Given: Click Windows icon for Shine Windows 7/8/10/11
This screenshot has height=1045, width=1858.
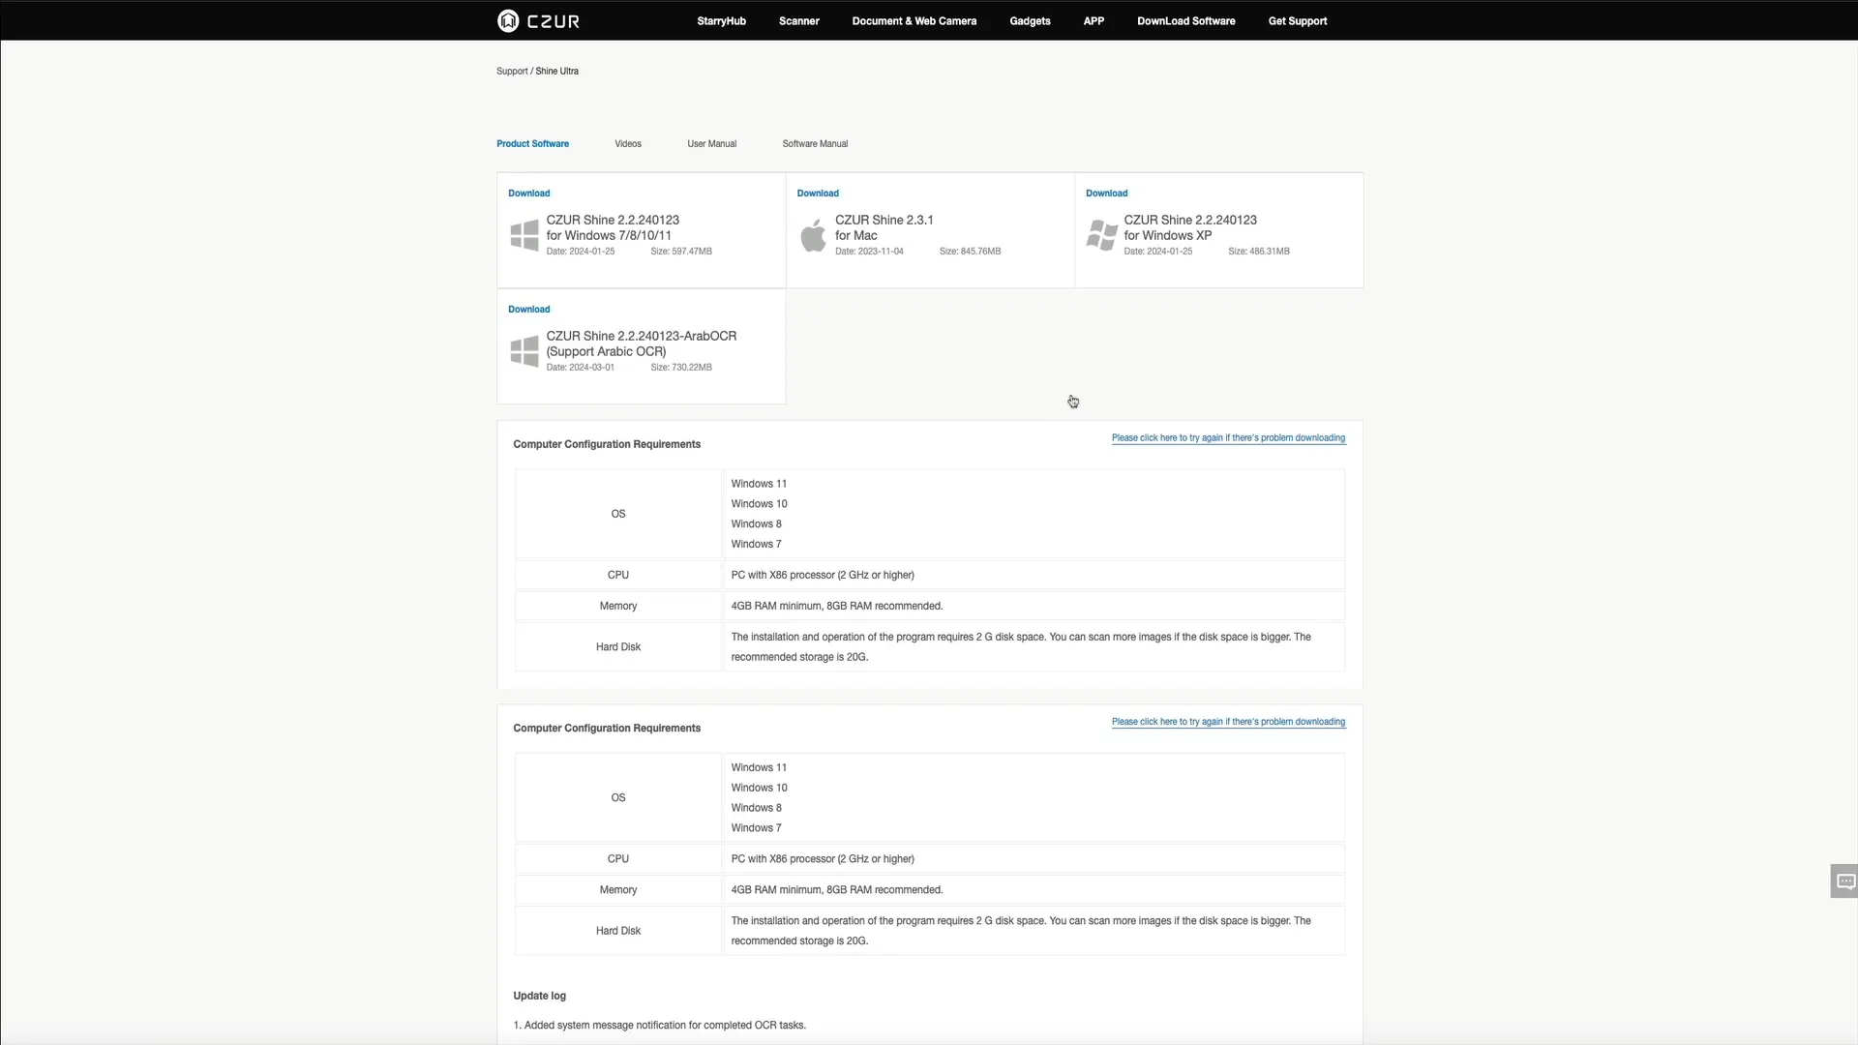Looking at the screenshot, I should coord(524,235).
